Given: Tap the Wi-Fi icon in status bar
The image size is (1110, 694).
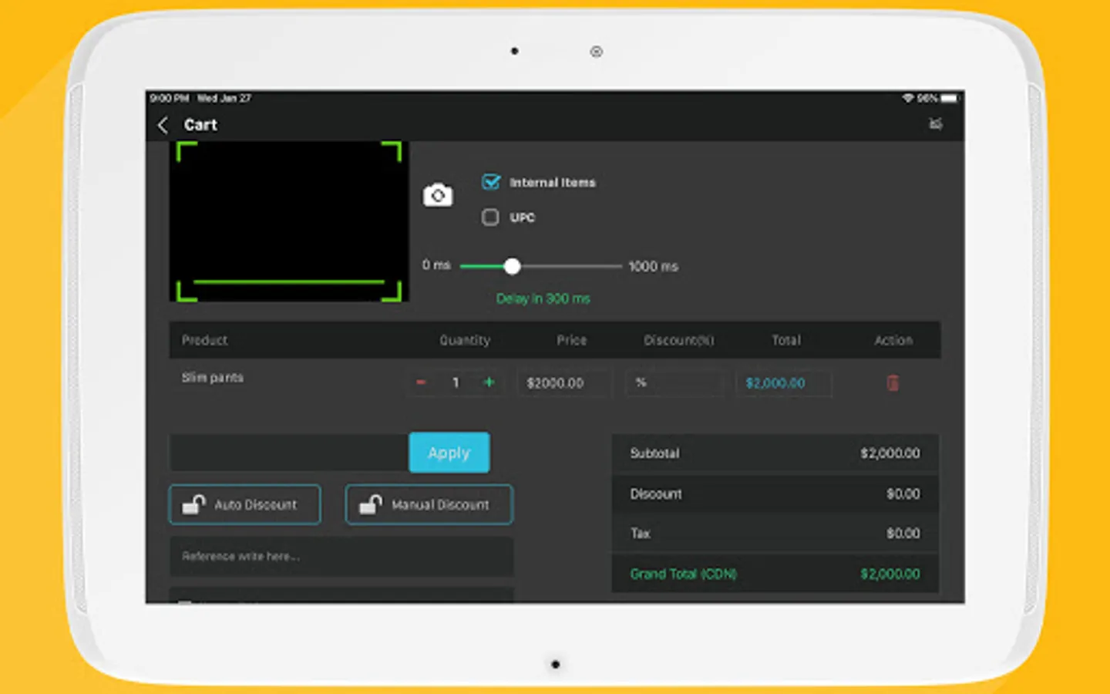Looking at the screenshot, I should tap(908, 98).
